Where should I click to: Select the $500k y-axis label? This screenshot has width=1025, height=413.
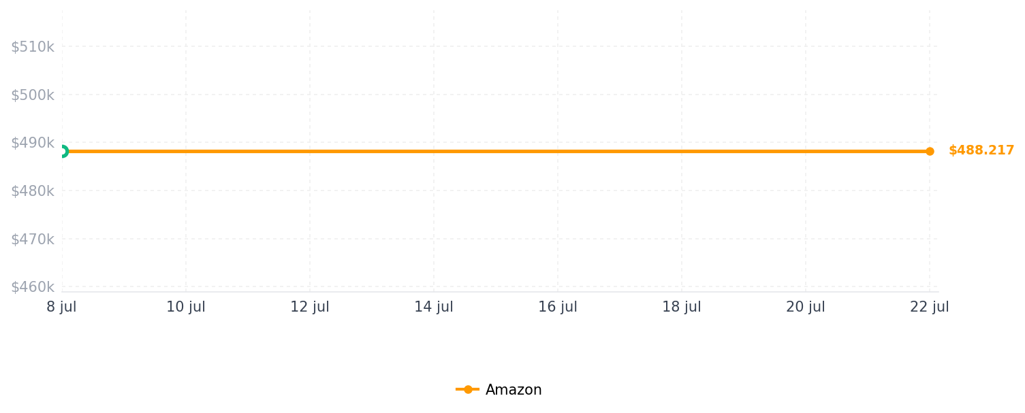[x=33, y=95]
